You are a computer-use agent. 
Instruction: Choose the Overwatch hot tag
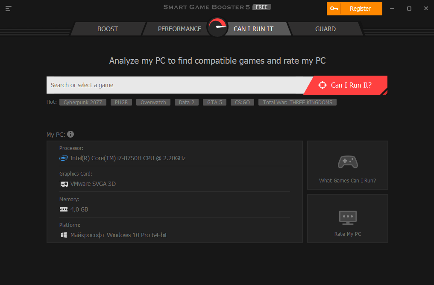point(153,102)
